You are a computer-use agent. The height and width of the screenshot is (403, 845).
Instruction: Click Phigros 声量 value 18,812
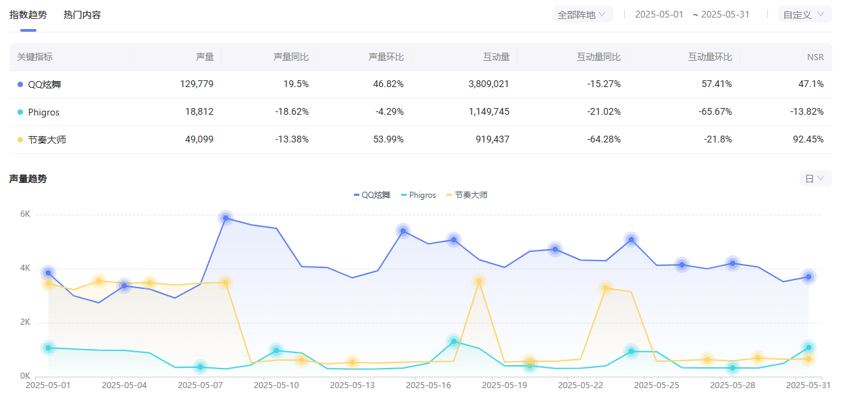click(199, 112)
